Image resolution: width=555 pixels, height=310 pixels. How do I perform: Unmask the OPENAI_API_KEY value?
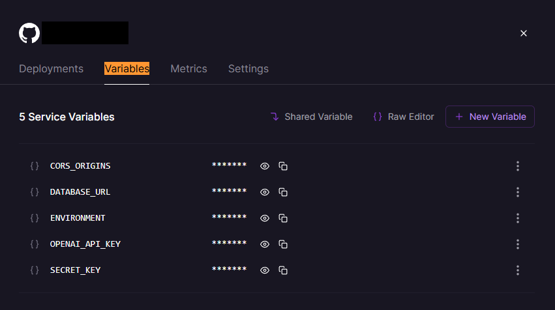(x=265, y=244)
